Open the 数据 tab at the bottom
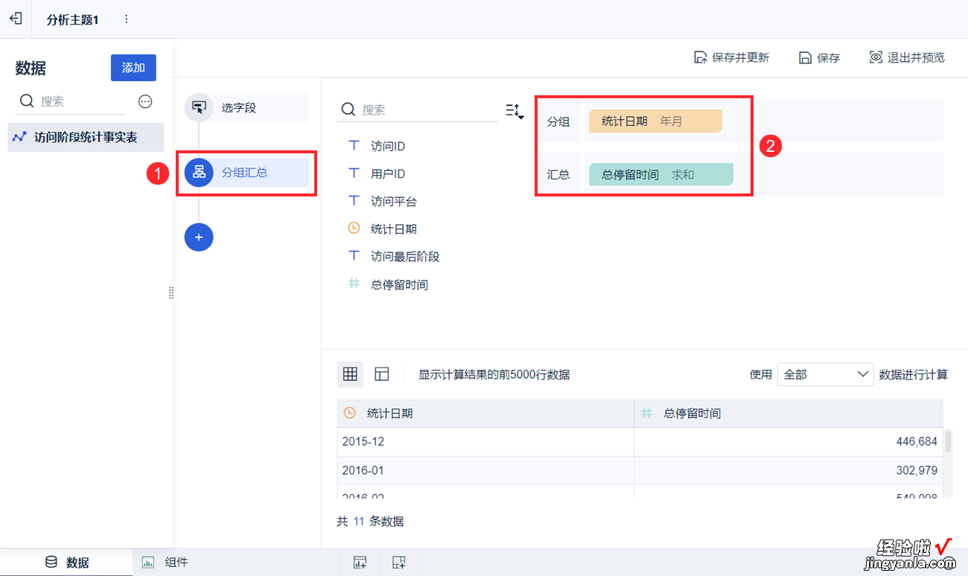This screenshot has width=968, height=576. pos(67,563)
